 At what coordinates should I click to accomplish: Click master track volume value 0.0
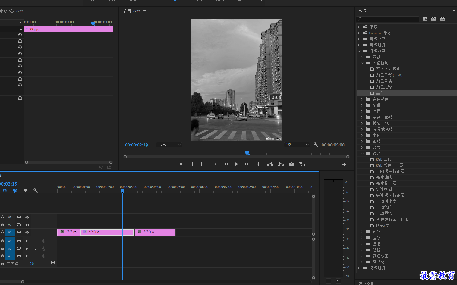coord(32,264)
